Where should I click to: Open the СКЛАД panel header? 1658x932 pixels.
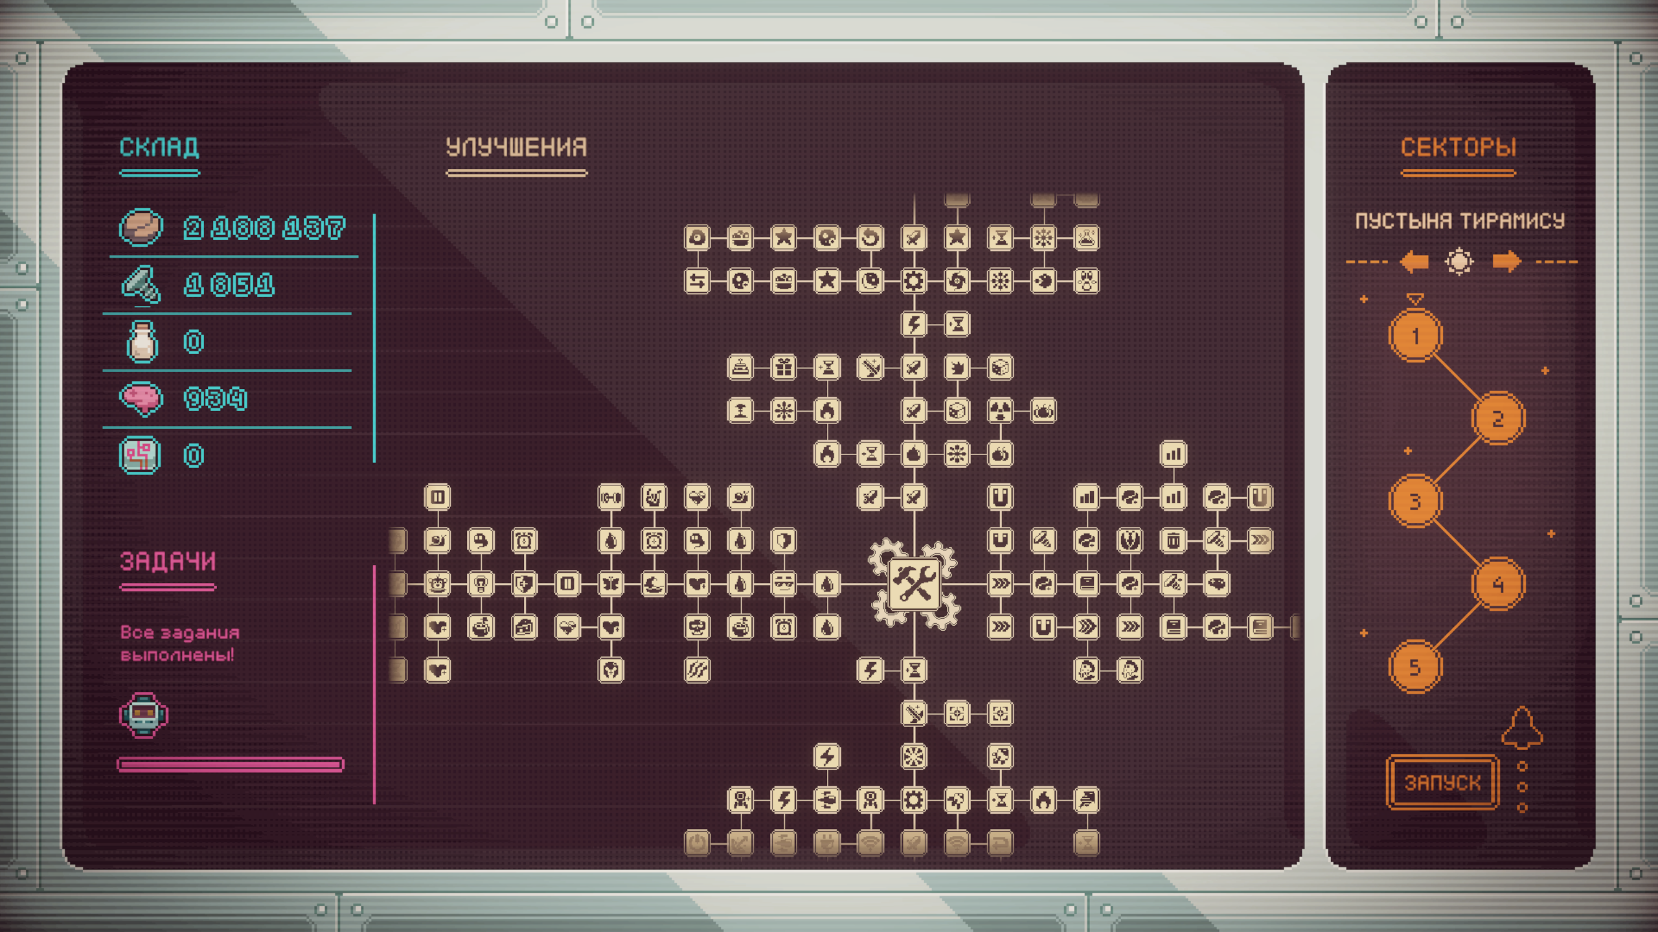[159, 148]
